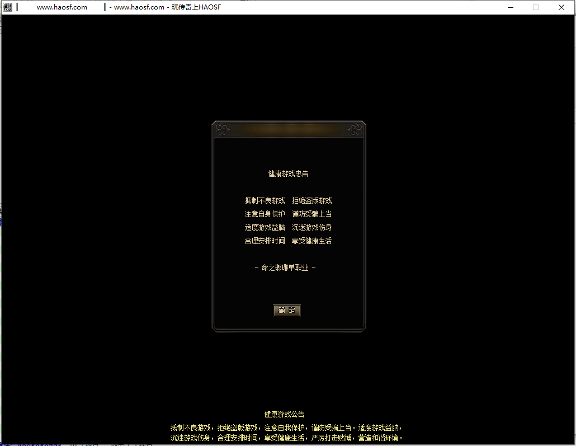This screenshot has height=446, width=576.
Task: Click the grayed-out maximize window button
Action: 535,7
